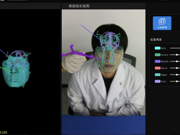The width and height of the screenshot is (180, 135).
Task: Click the Artery label text
Action: click(165, 55)
